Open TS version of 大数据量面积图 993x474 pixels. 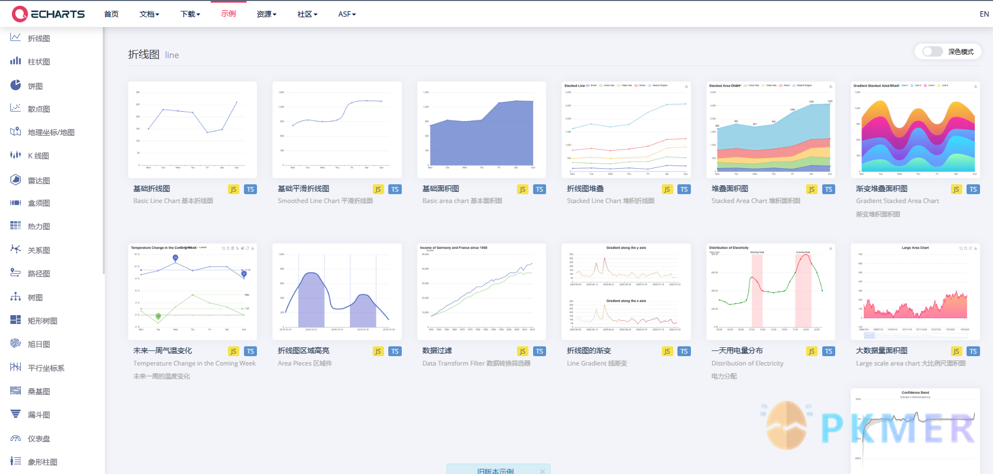click(973, 351)
